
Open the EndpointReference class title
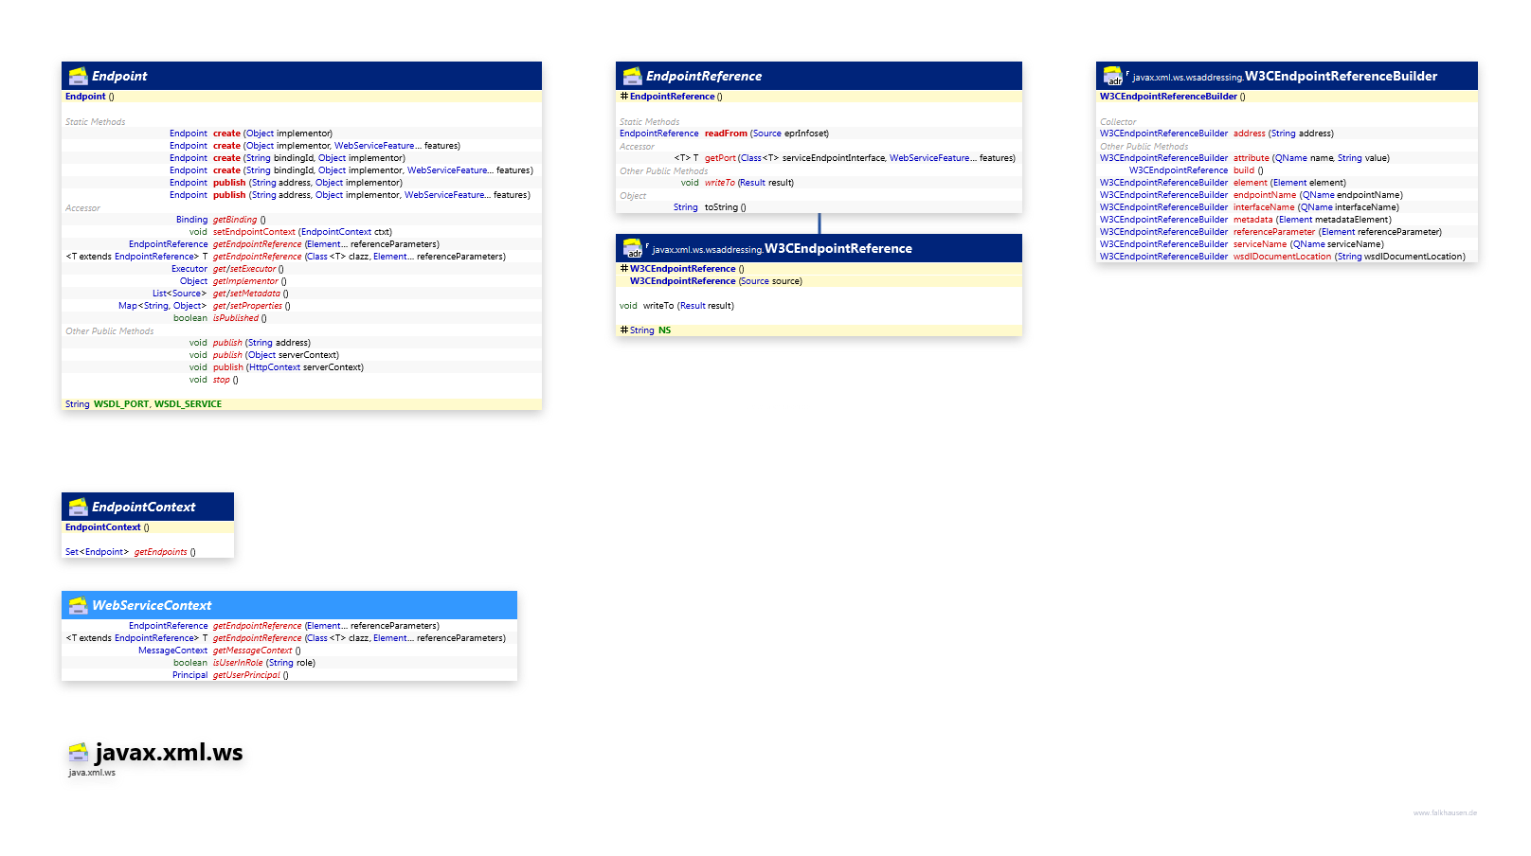[704, 77]
